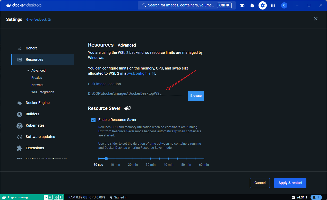Open the extensions grid icon in header

pos(273,5)
